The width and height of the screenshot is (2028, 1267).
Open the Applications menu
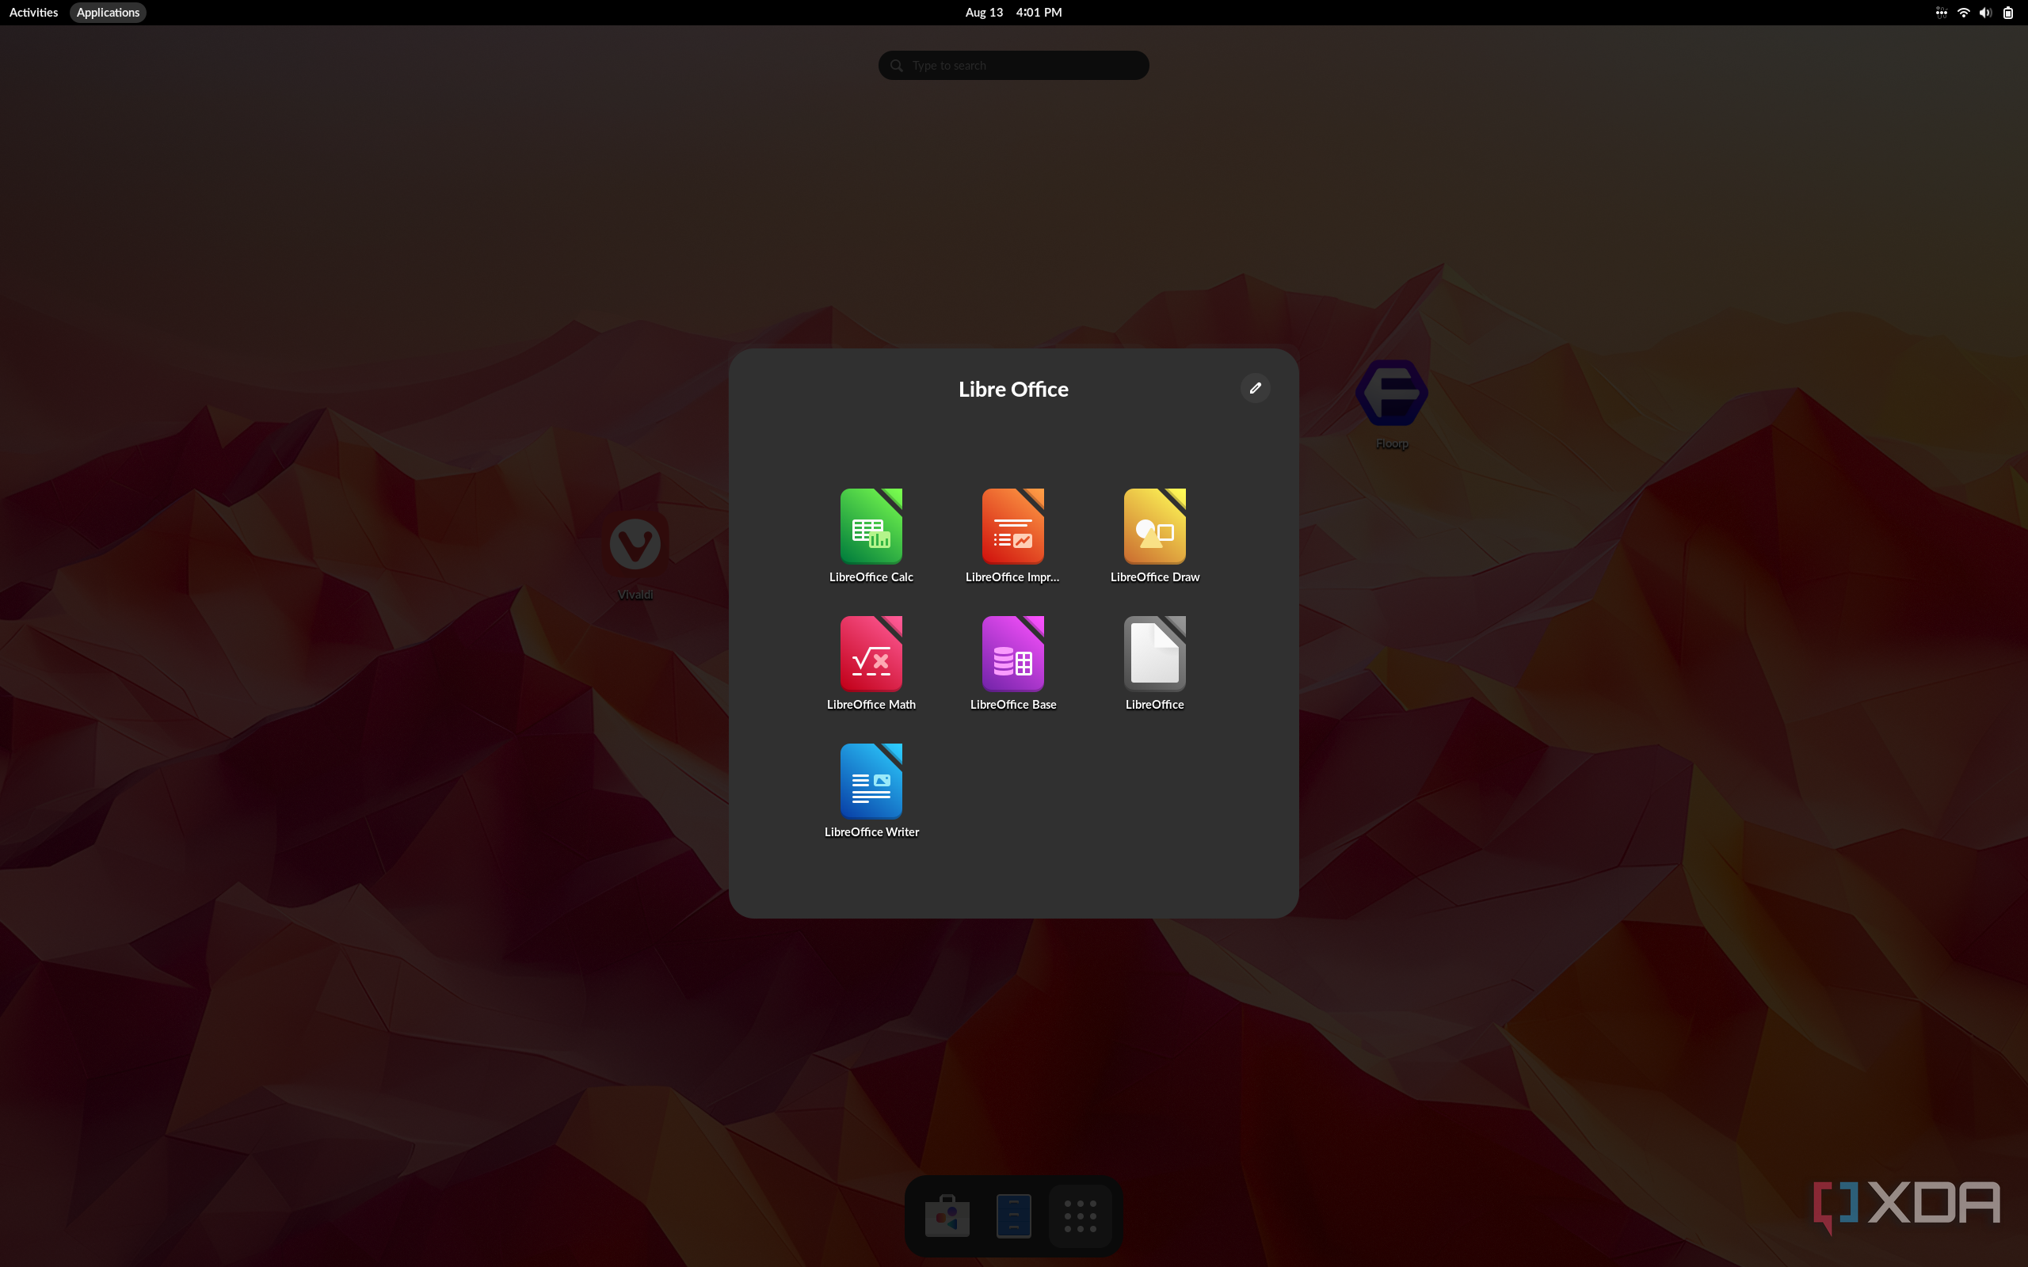point(108,13)
